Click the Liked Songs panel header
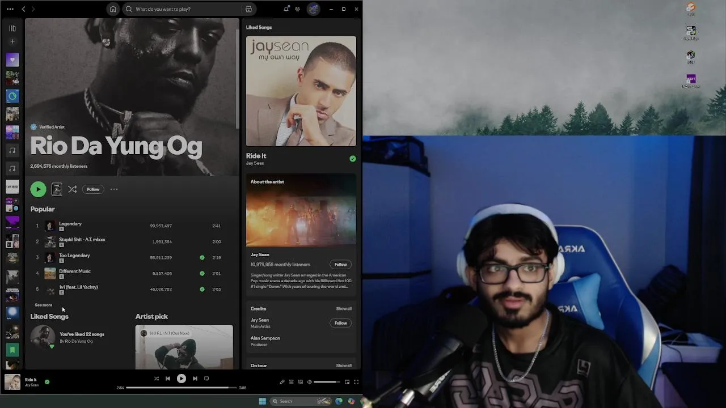Screen dimensions: 726x408 pyautogui.click(x=259, y=27)
